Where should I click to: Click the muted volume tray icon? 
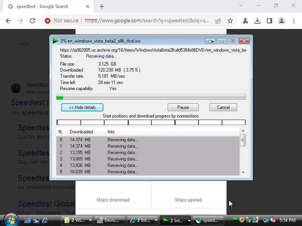pos(273,220)
